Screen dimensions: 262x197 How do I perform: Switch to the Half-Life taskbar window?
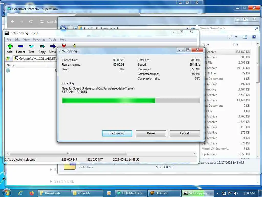[165, 193]
